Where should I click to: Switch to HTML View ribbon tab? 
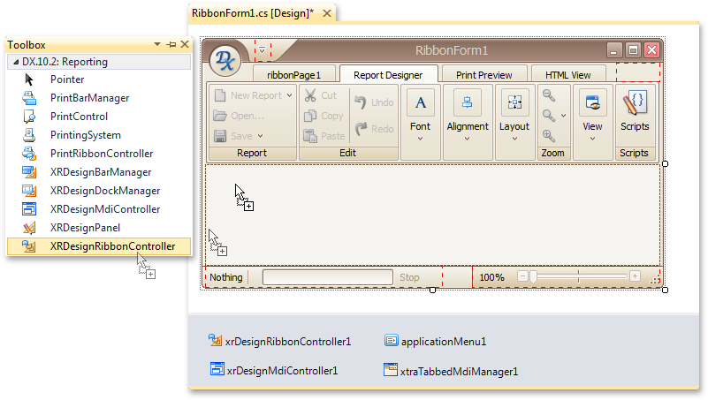pos(568,75)
